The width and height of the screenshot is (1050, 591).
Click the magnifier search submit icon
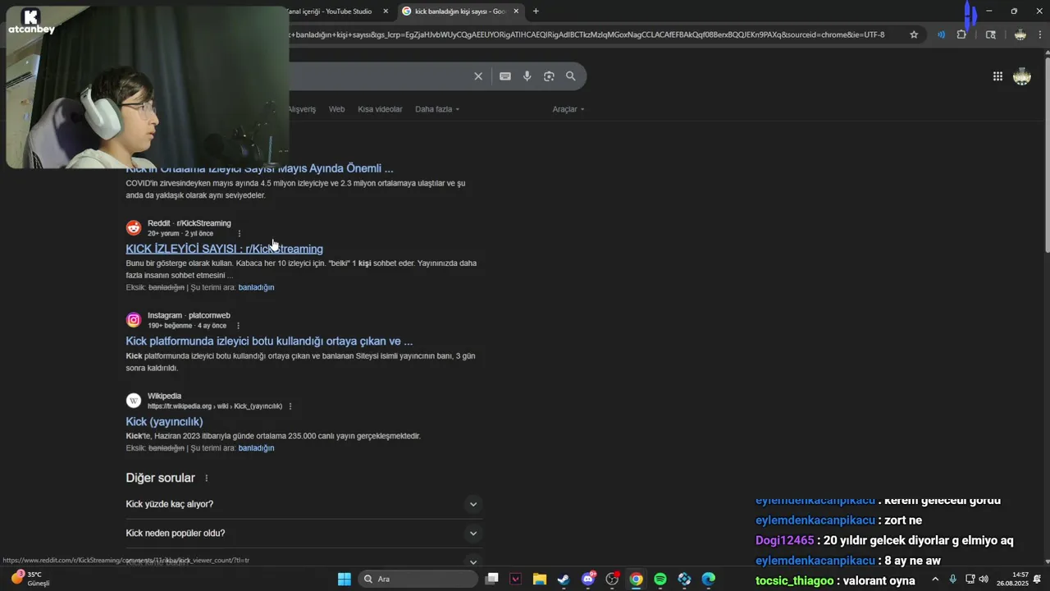pyautogui.click(x=571, y=76)
